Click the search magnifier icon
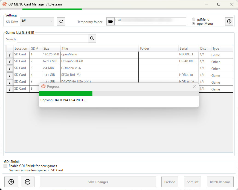 click(92, 39)
